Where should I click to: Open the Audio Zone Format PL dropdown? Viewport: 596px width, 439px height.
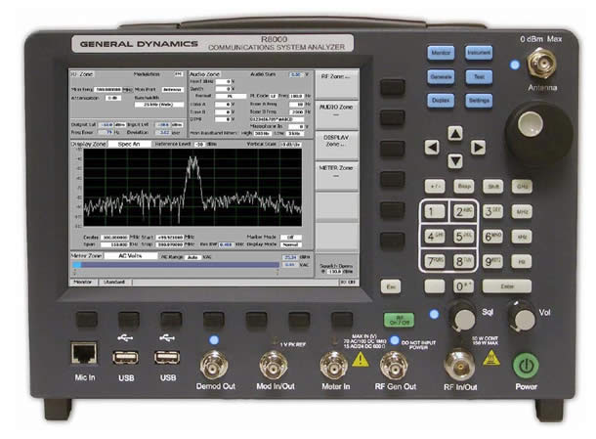click(231, 96)
